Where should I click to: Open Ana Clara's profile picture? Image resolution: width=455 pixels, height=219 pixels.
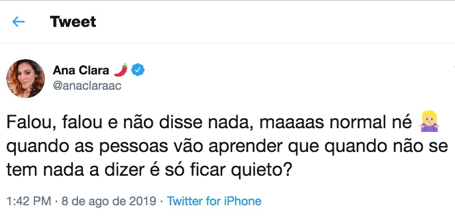coord(25,78)
